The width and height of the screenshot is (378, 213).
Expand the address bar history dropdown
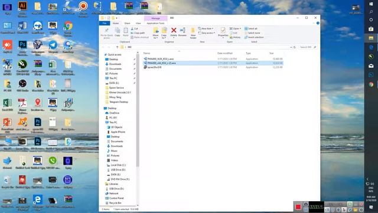click(291, 47)
